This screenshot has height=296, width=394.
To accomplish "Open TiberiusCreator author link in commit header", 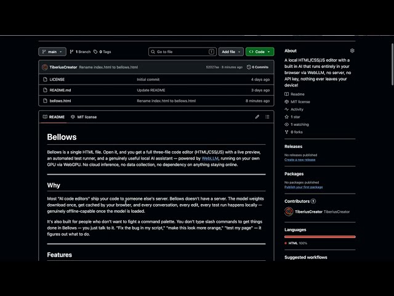I will [63, 67].
